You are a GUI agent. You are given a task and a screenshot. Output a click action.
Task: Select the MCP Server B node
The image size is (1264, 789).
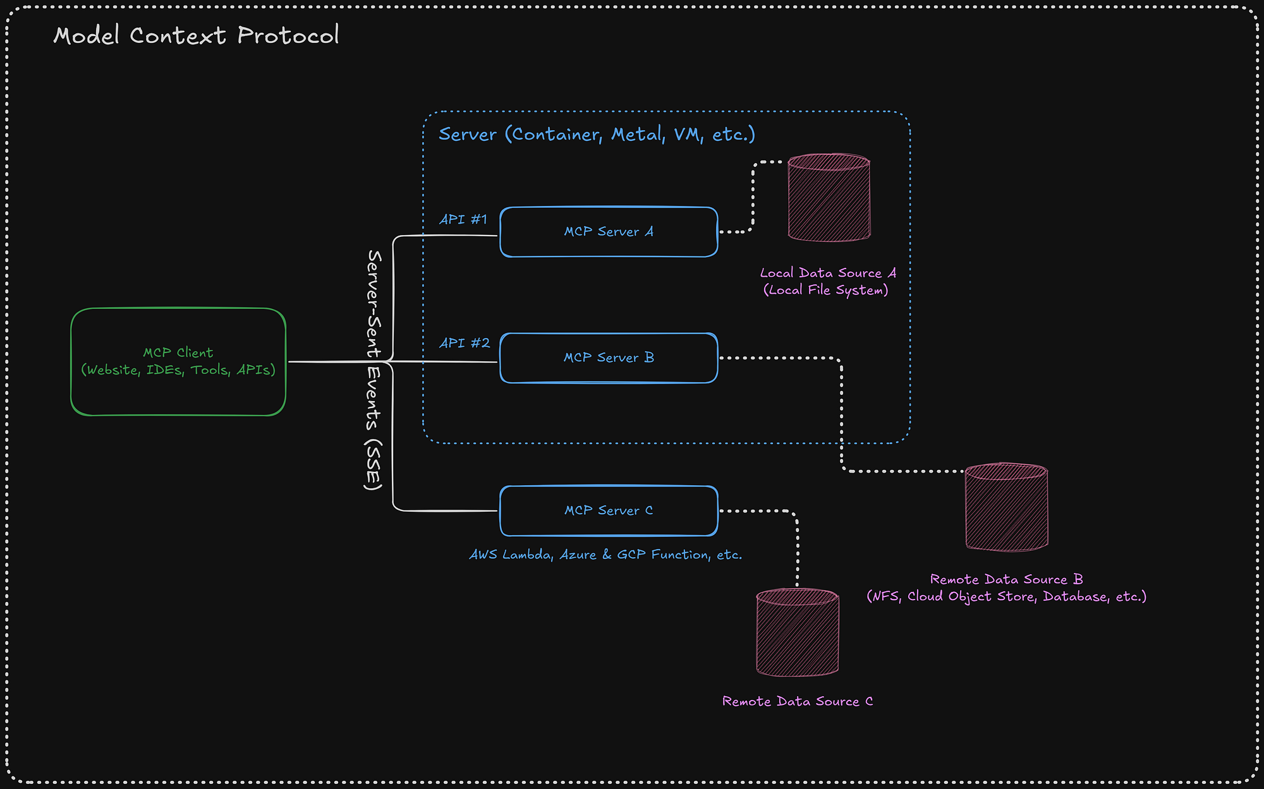(608, 358)
